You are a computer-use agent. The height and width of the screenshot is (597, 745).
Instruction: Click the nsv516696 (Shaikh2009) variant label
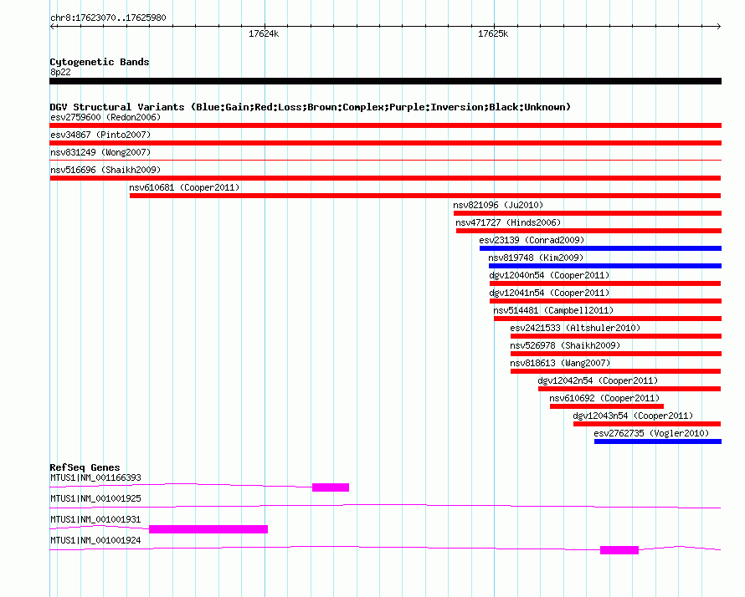pyautogui.click(x=105, y=170)
